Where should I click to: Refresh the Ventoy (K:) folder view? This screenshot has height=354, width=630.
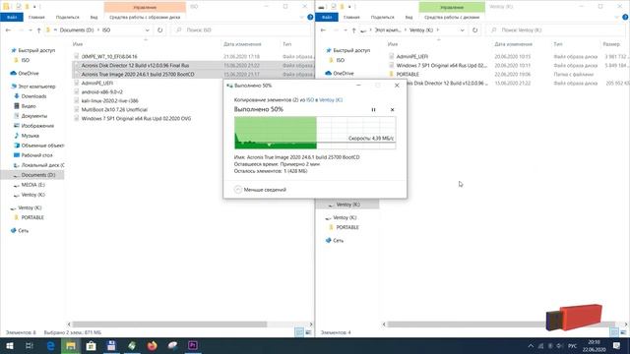coord(474,30)
